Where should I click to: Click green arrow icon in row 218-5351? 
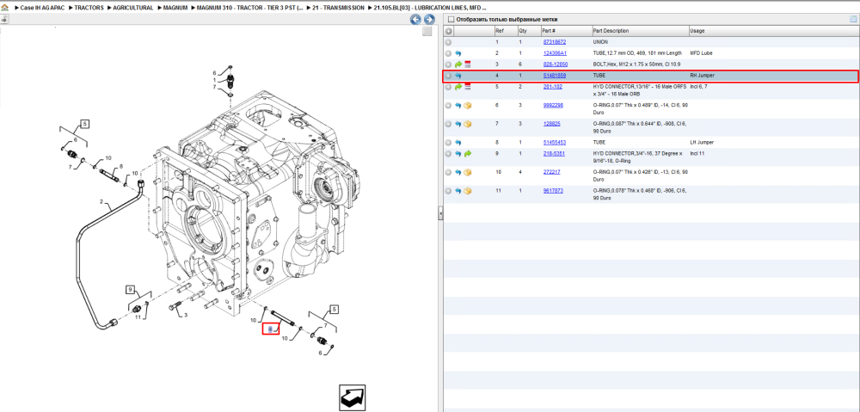tap(468, 154)
